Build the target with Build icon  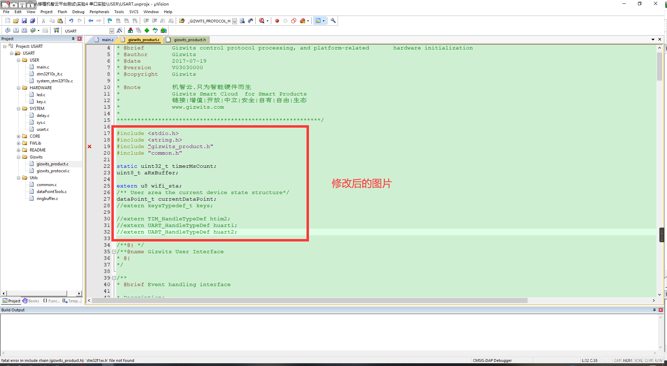[x=16, y=30]
